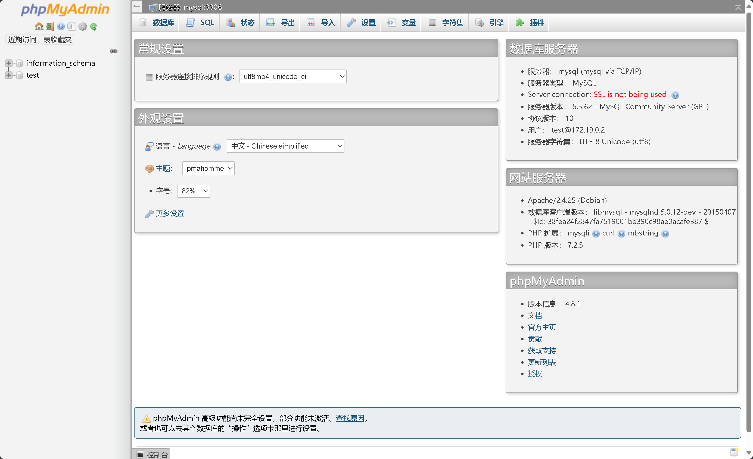Viewport: 753px width, 459px height.
Task: Click help icon beside mbstring extension
Action: 665,234
